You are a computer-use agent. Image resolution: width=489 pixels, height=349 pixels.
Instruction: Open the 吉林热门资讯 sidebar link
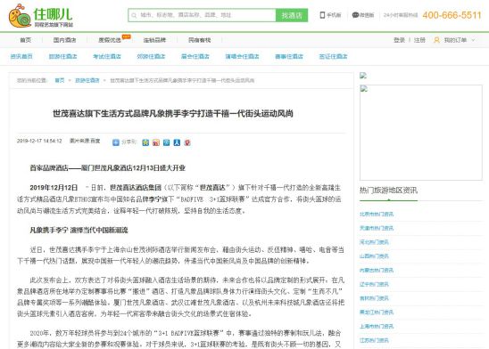[374, 298]
